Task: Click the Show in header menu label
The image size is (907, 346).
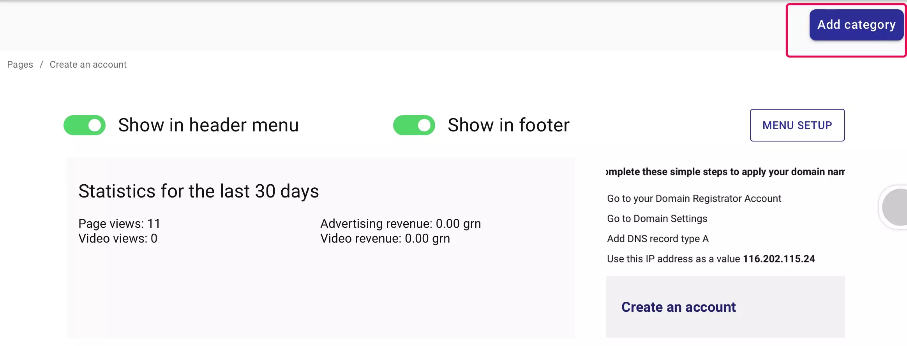Action: click(208, 125)
